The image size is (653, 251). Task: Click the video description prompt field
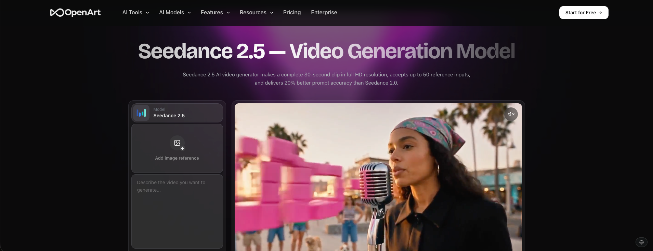point(177,211)
